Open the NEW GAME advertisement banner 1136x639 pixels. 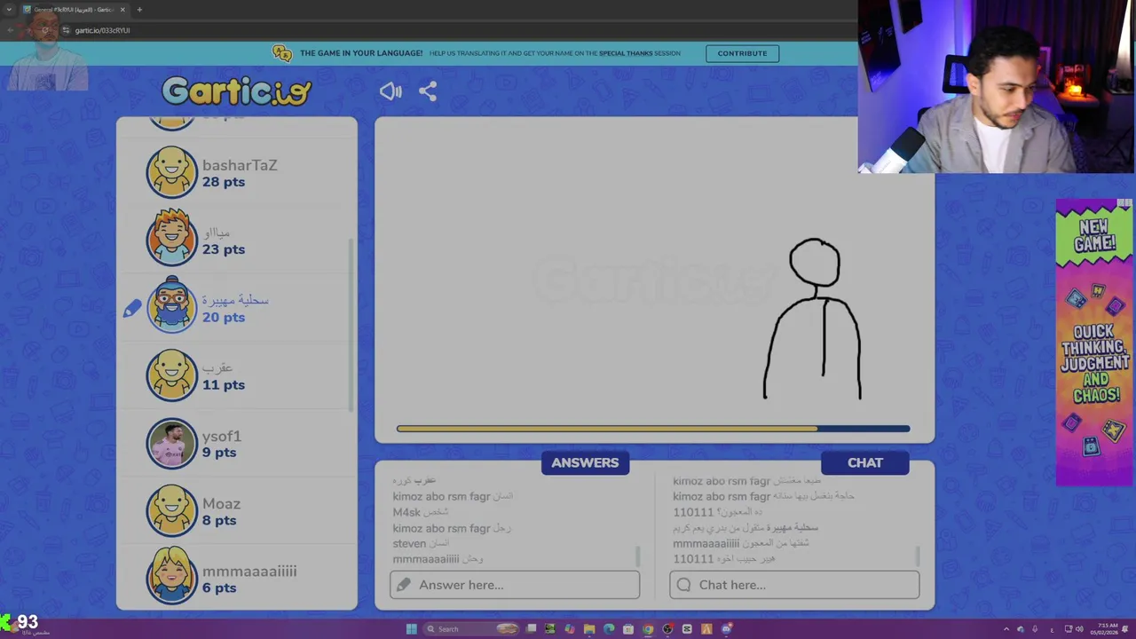[1094, 342]
